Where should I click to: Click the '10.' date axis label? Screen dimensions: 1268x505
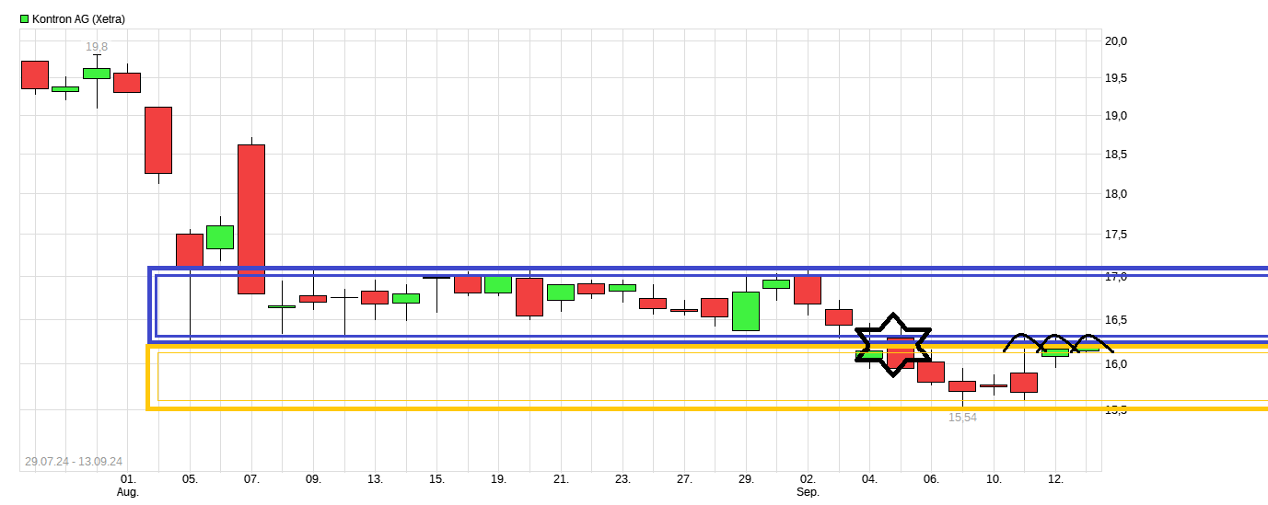pyautogui.click(x=994, y=479)
